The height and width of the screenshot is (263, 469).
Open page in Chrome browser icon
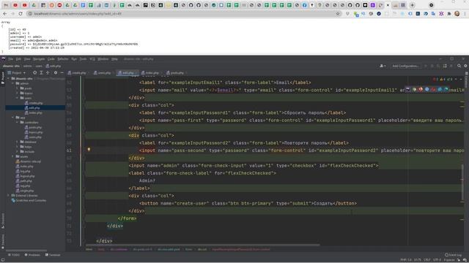(414, 89)
